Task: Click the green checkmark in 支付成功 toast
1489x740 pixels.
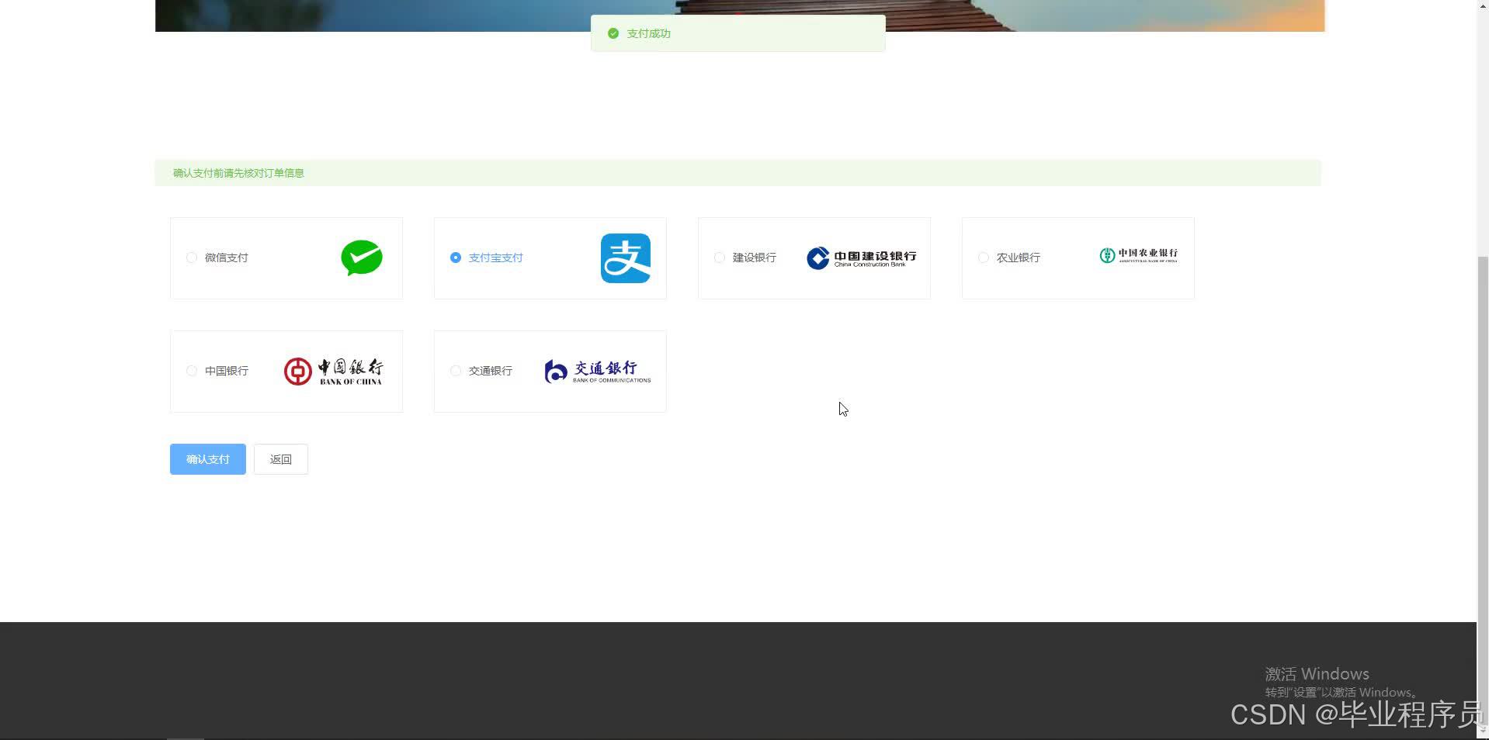Action: [x=613, y=33]
